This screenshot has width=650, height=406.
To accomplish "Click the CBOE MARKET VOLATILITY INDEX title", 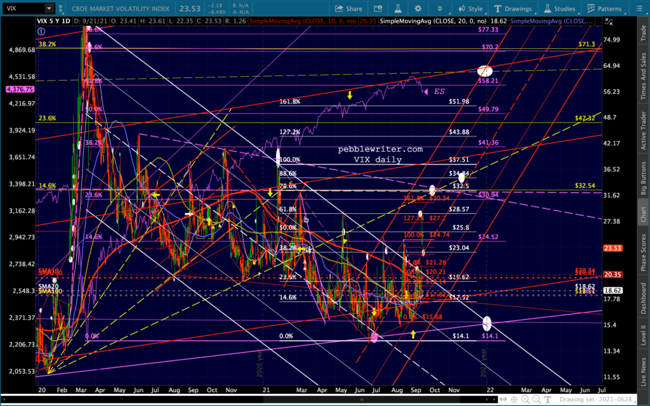I will 120,9.
